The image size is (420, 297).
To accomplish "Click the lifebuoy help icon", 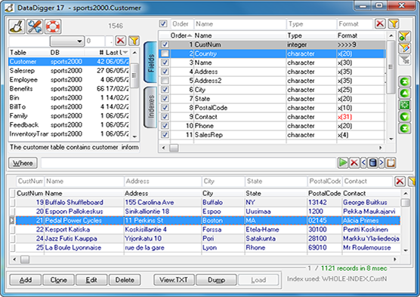I will [x=53, y=26].
